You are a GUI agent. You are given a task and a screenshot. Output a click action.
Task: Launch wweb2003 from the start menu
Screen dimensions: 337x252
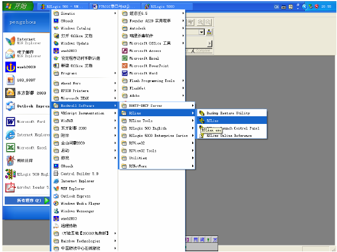click(x=26, y=67)
